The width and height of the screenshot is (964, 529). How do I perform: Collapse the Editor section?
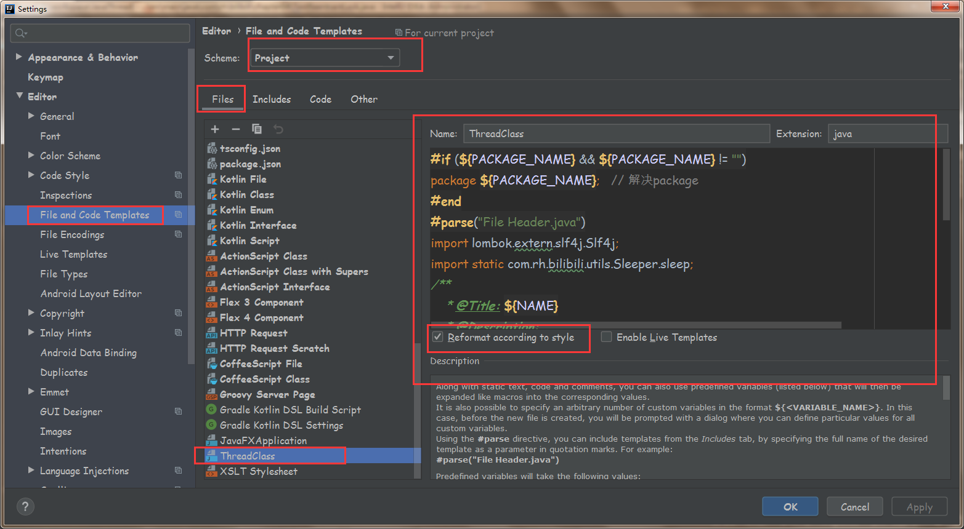[x=19, y=96]
